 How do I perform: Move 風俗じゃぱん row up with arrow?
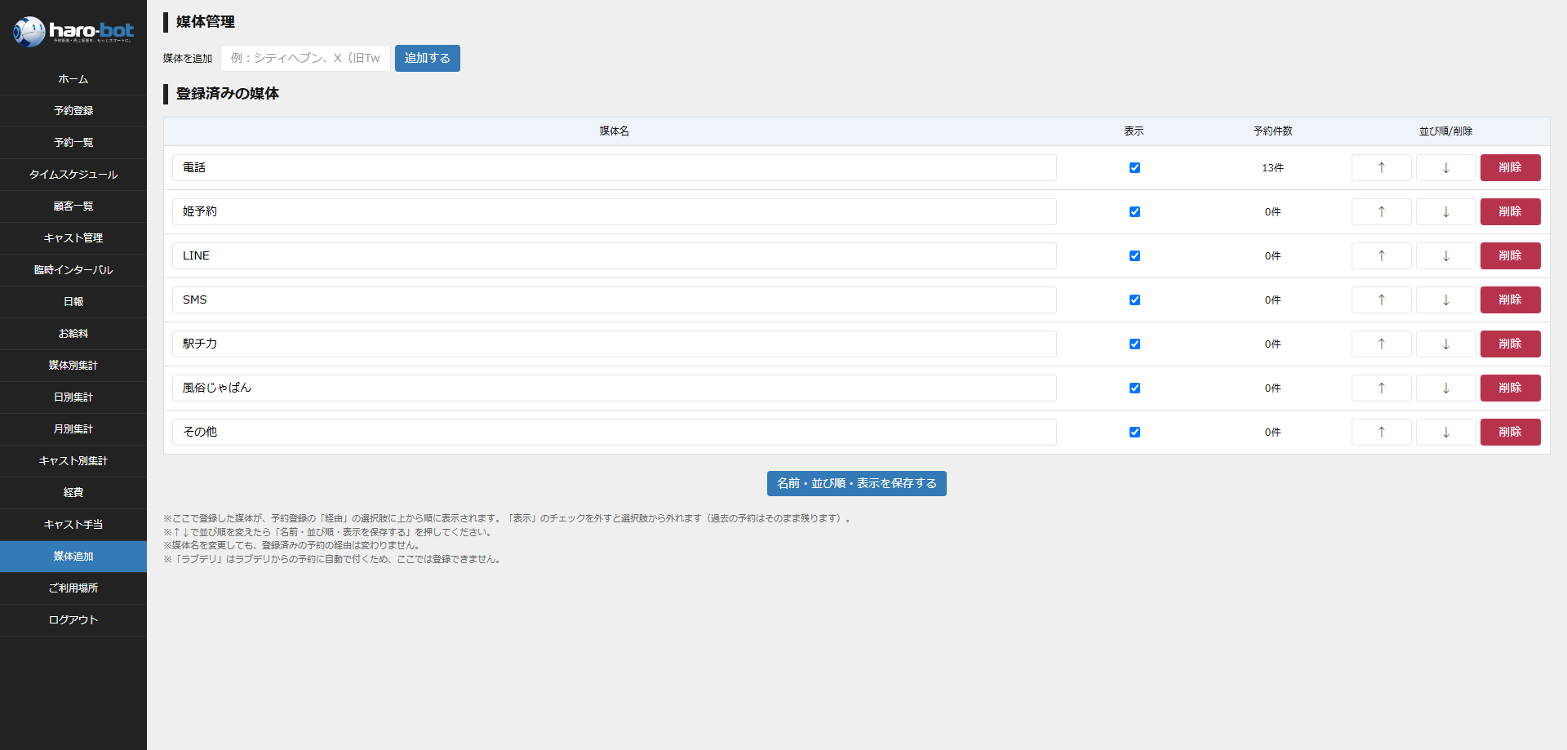coord(1382,388)
